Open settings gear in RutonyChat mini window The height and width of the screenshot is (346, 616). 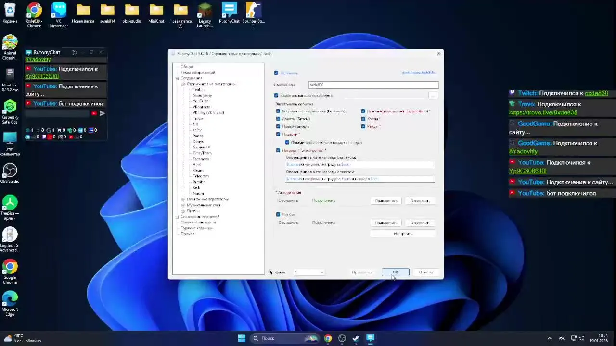coord(74,52)
